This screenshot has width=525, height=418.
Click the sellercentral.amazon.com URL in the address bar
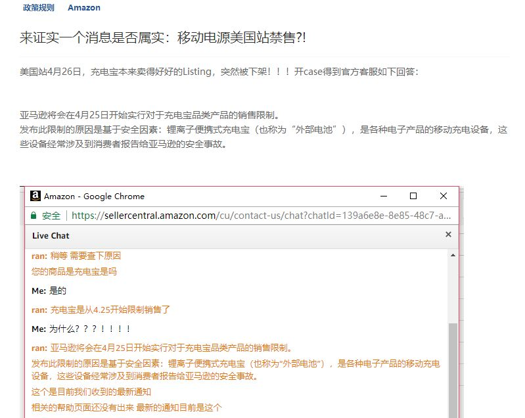[x=261, y=216]
